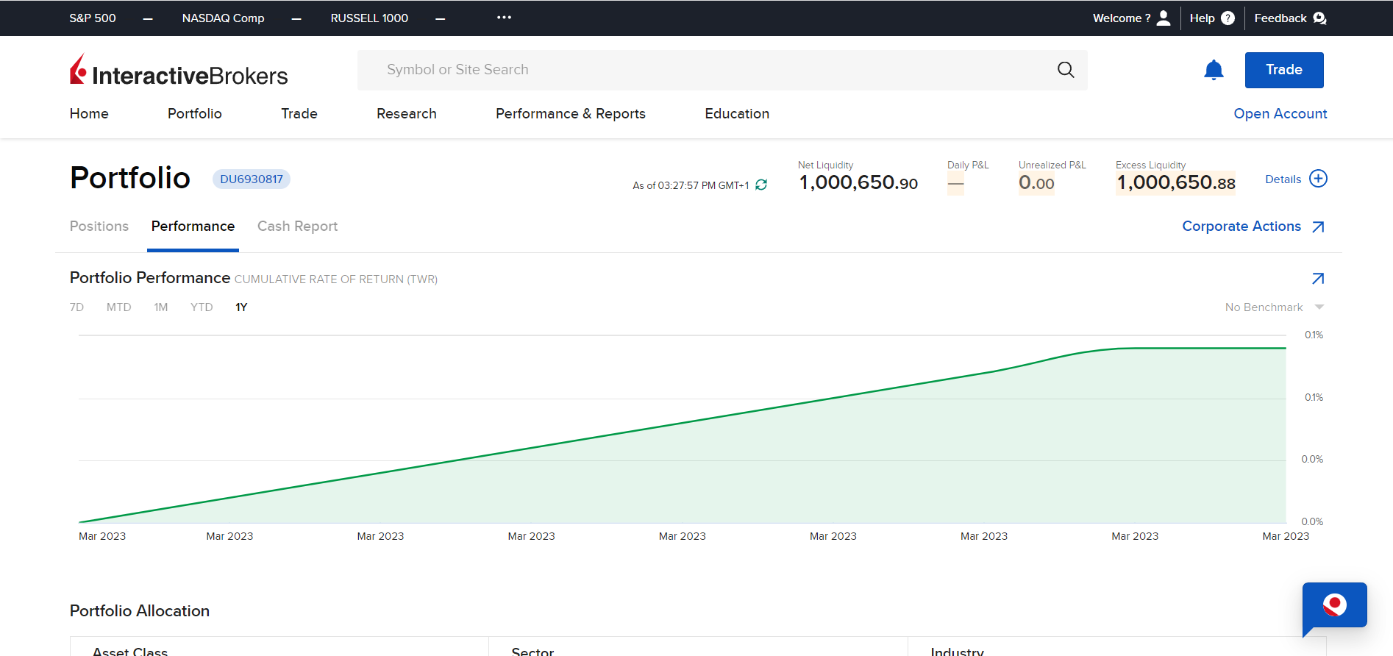Click the Open Account link

click(x=1280, y=113)
